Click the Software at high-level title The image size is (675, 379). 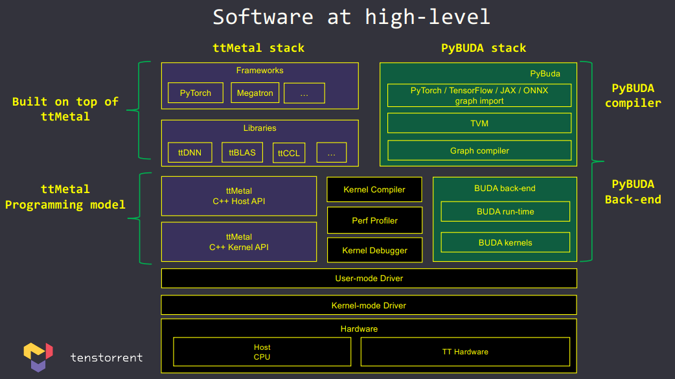tap(351, 17)
